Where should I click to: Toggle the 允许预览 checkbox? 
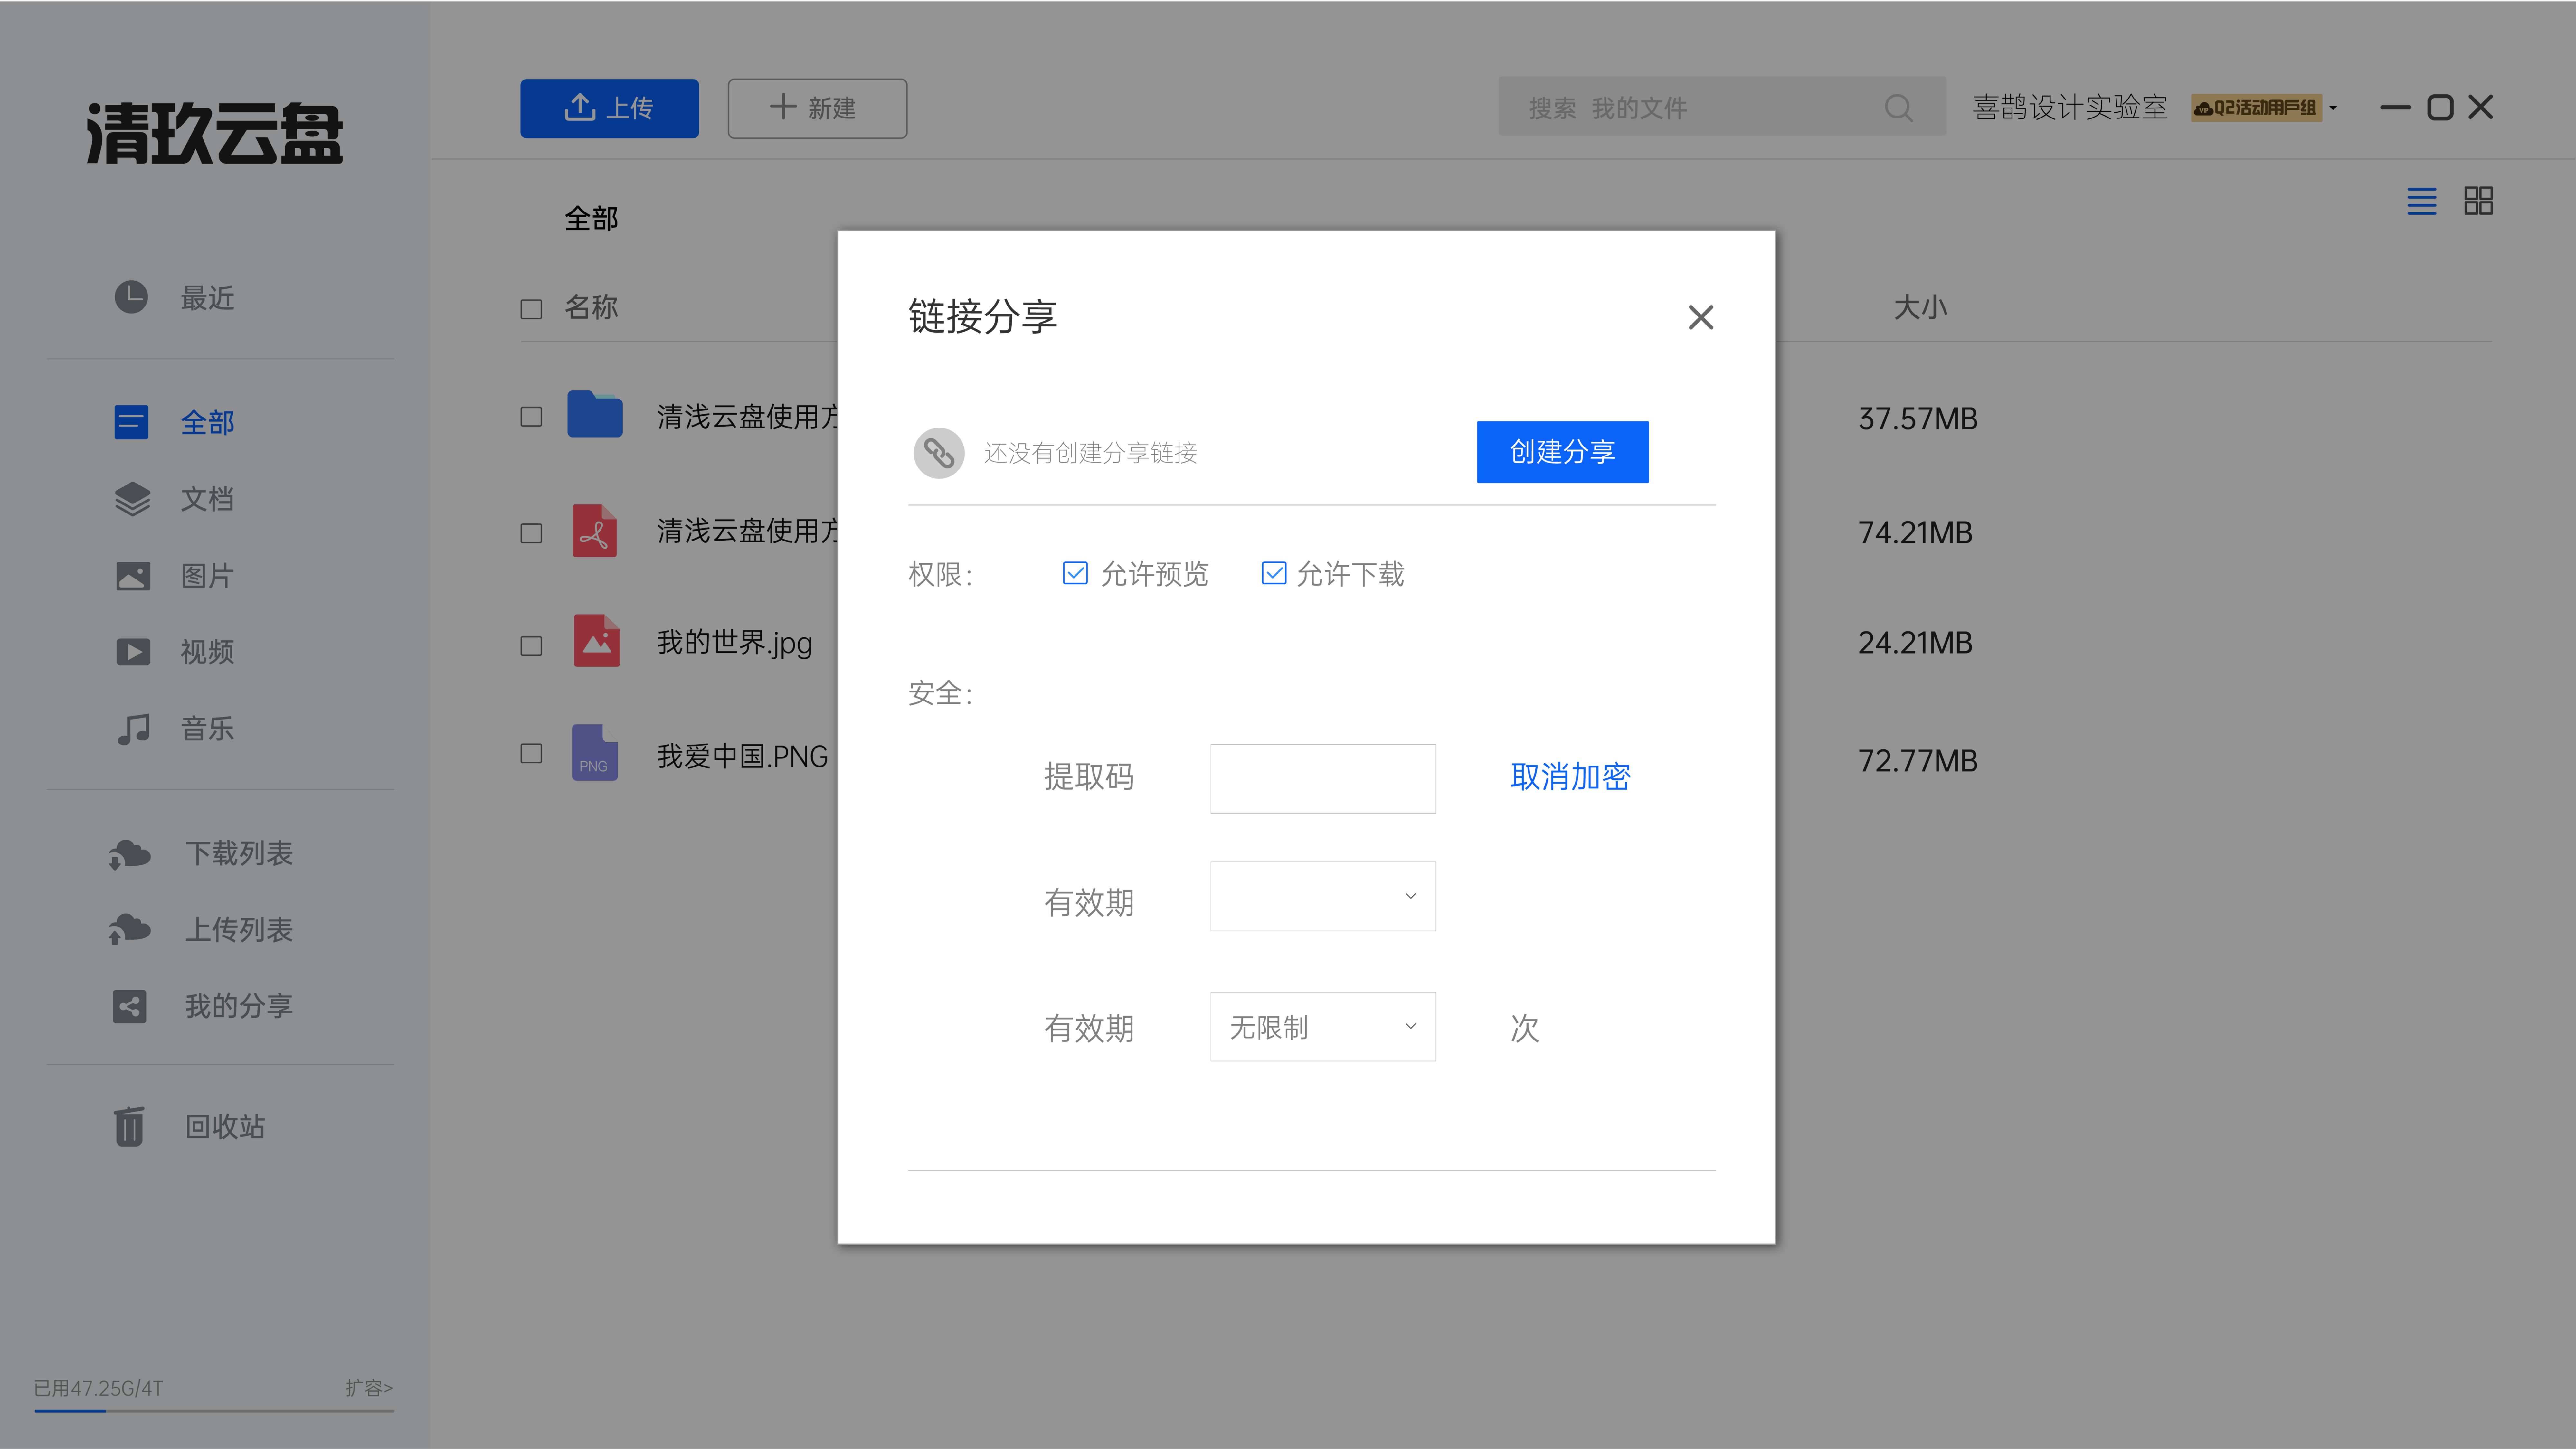1075,573
